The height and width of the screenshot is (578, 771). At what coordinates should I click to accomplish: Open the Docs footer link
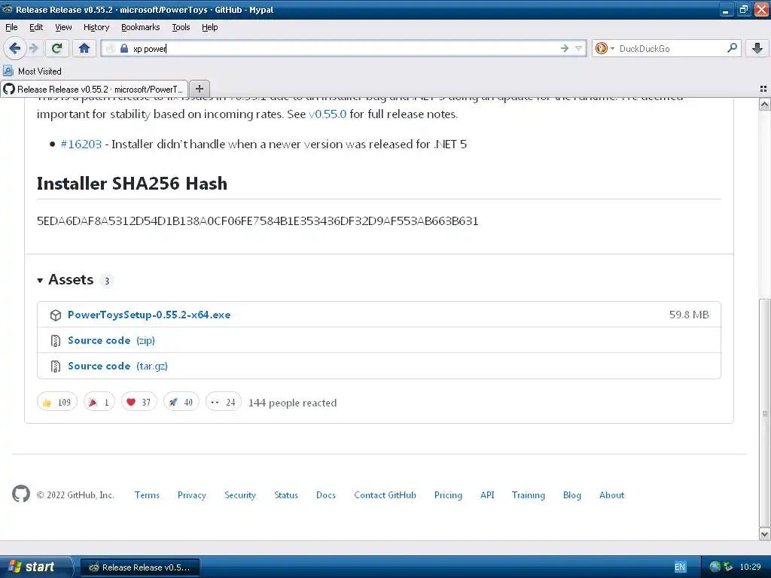pos(326,495)
